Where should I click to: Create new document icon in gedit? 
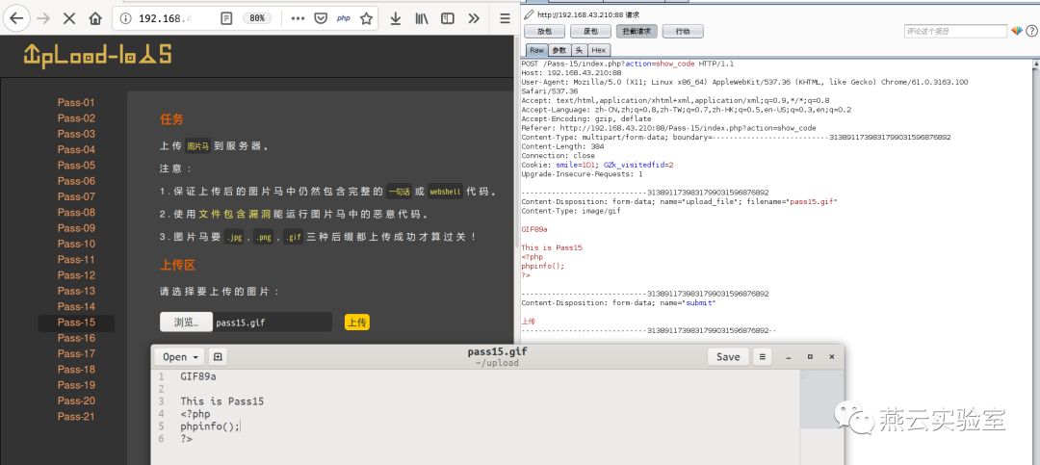[x=218, y=357]
